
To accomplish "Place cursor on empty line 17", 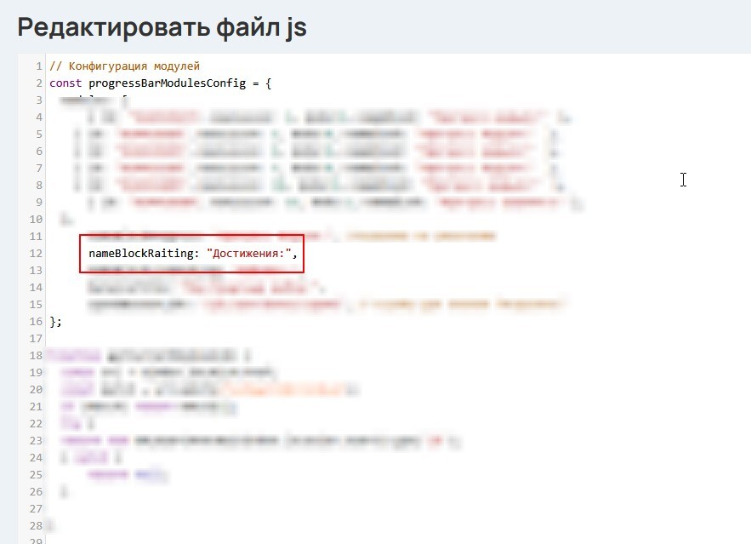I will (170, 339).
